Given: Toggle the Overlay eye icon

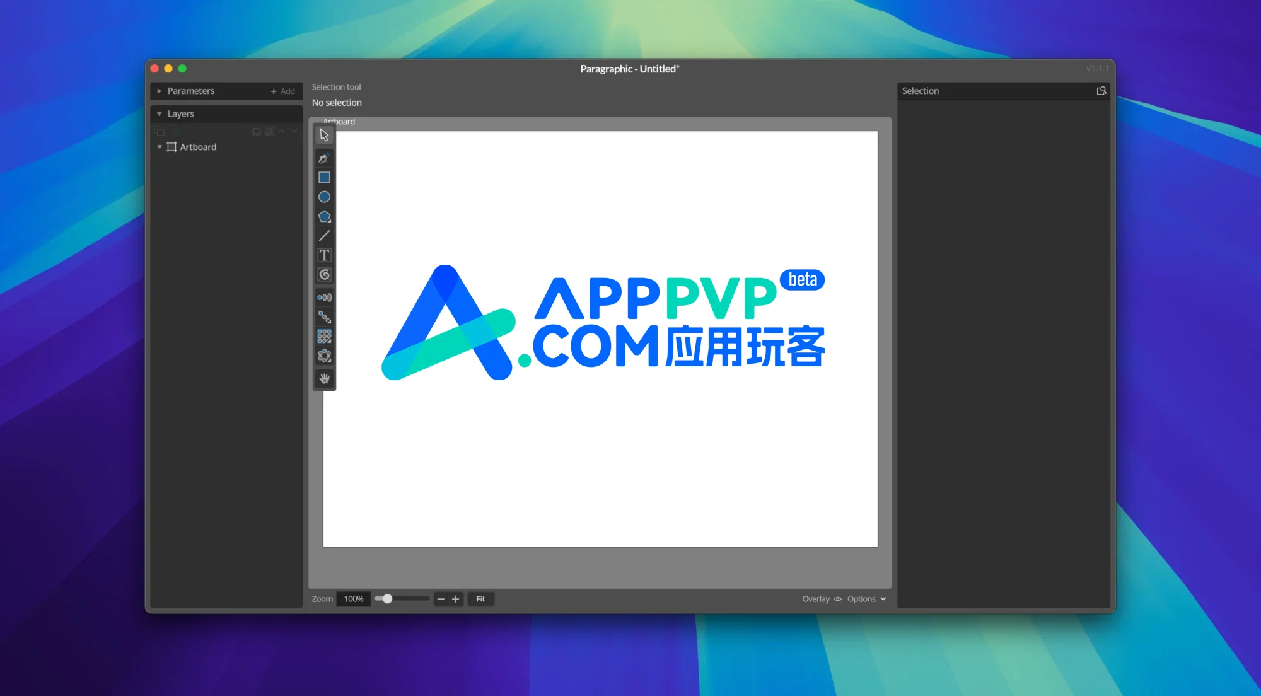Looking at the screenshot, I should click(838, 599).
